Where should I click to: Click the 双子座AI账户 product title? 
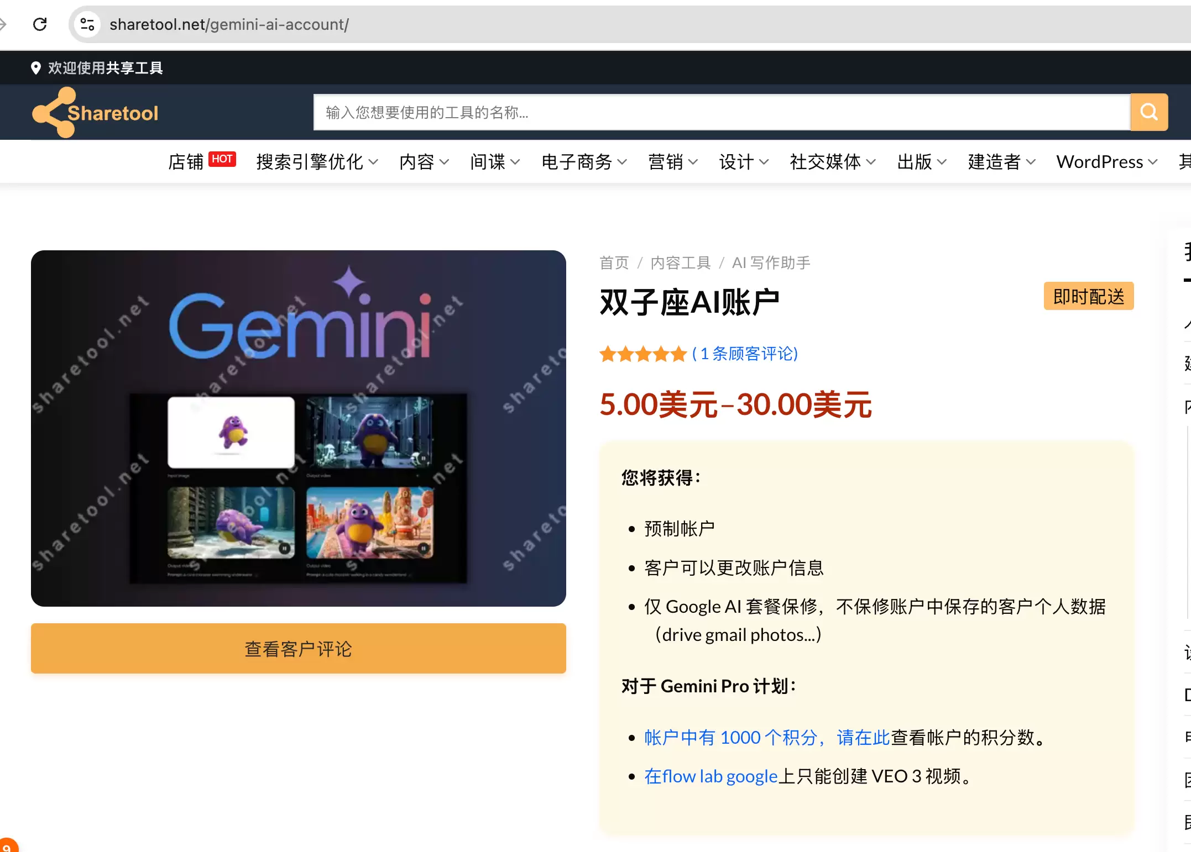(689, 302)
